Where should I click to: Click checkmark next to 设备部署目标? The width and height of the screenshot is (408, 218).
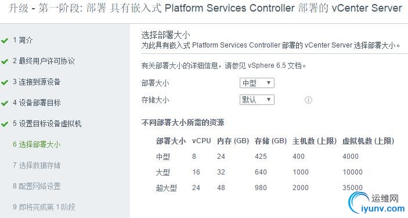(5, 103)
